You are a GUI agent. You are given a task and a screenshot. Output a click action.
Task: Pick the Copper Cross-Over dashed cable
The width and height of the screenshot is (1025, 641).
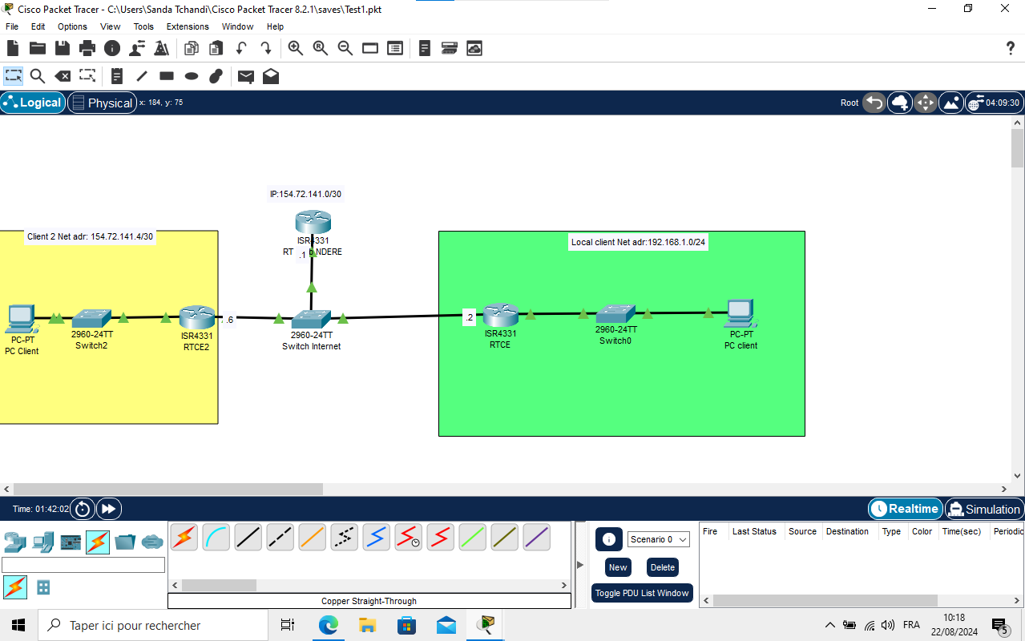pyautogui.click(x=280, y=537)
